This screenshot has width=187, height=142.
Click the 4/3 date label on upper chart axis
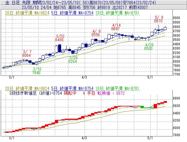(84, 77)
